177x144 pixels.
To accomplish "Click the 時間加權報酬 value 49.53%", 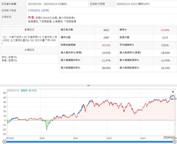I will pos(106,45).
